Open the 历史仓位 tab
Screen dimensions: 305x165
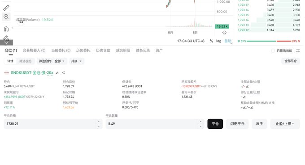pos(103,51)
